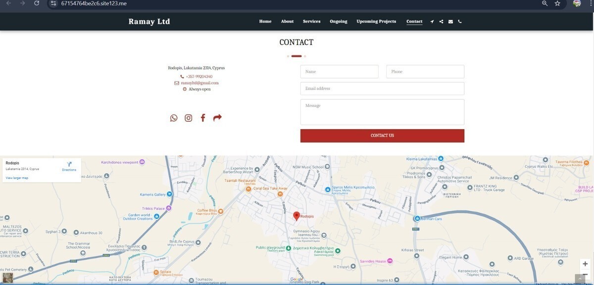Click the Akanthous 30 map marker
This screenshot has height=285, width=594.
76,233
